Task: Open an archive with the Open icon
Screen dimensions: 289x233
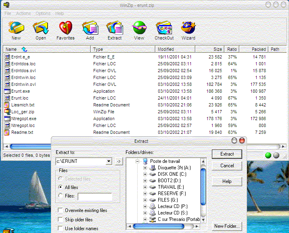Action: 40,28
